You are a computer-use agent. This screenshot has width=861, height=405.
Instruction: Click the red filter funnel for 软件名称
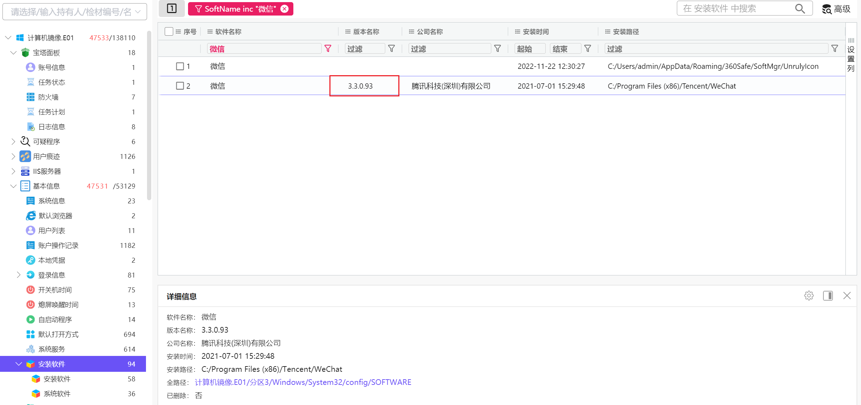click(328, 49)
